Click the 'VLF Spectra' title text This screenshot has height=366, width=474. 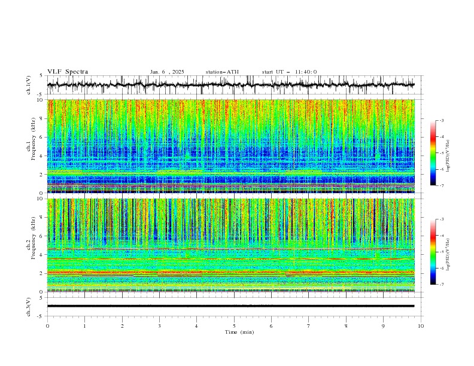click(x=68, y=72)
